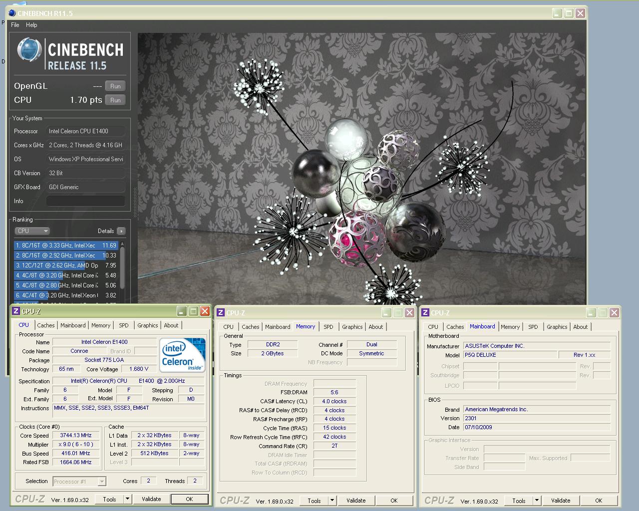Click OK in left CPU-Z window
Viewport: 639px width, 511px height.
point(189,499)
